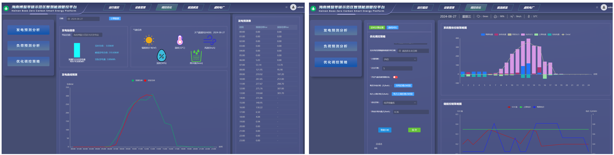The height and width of the screenshot is (155, 614).
Task: Toggle the 开启气象因素预测发电 switch
Action: coord(395,77)
